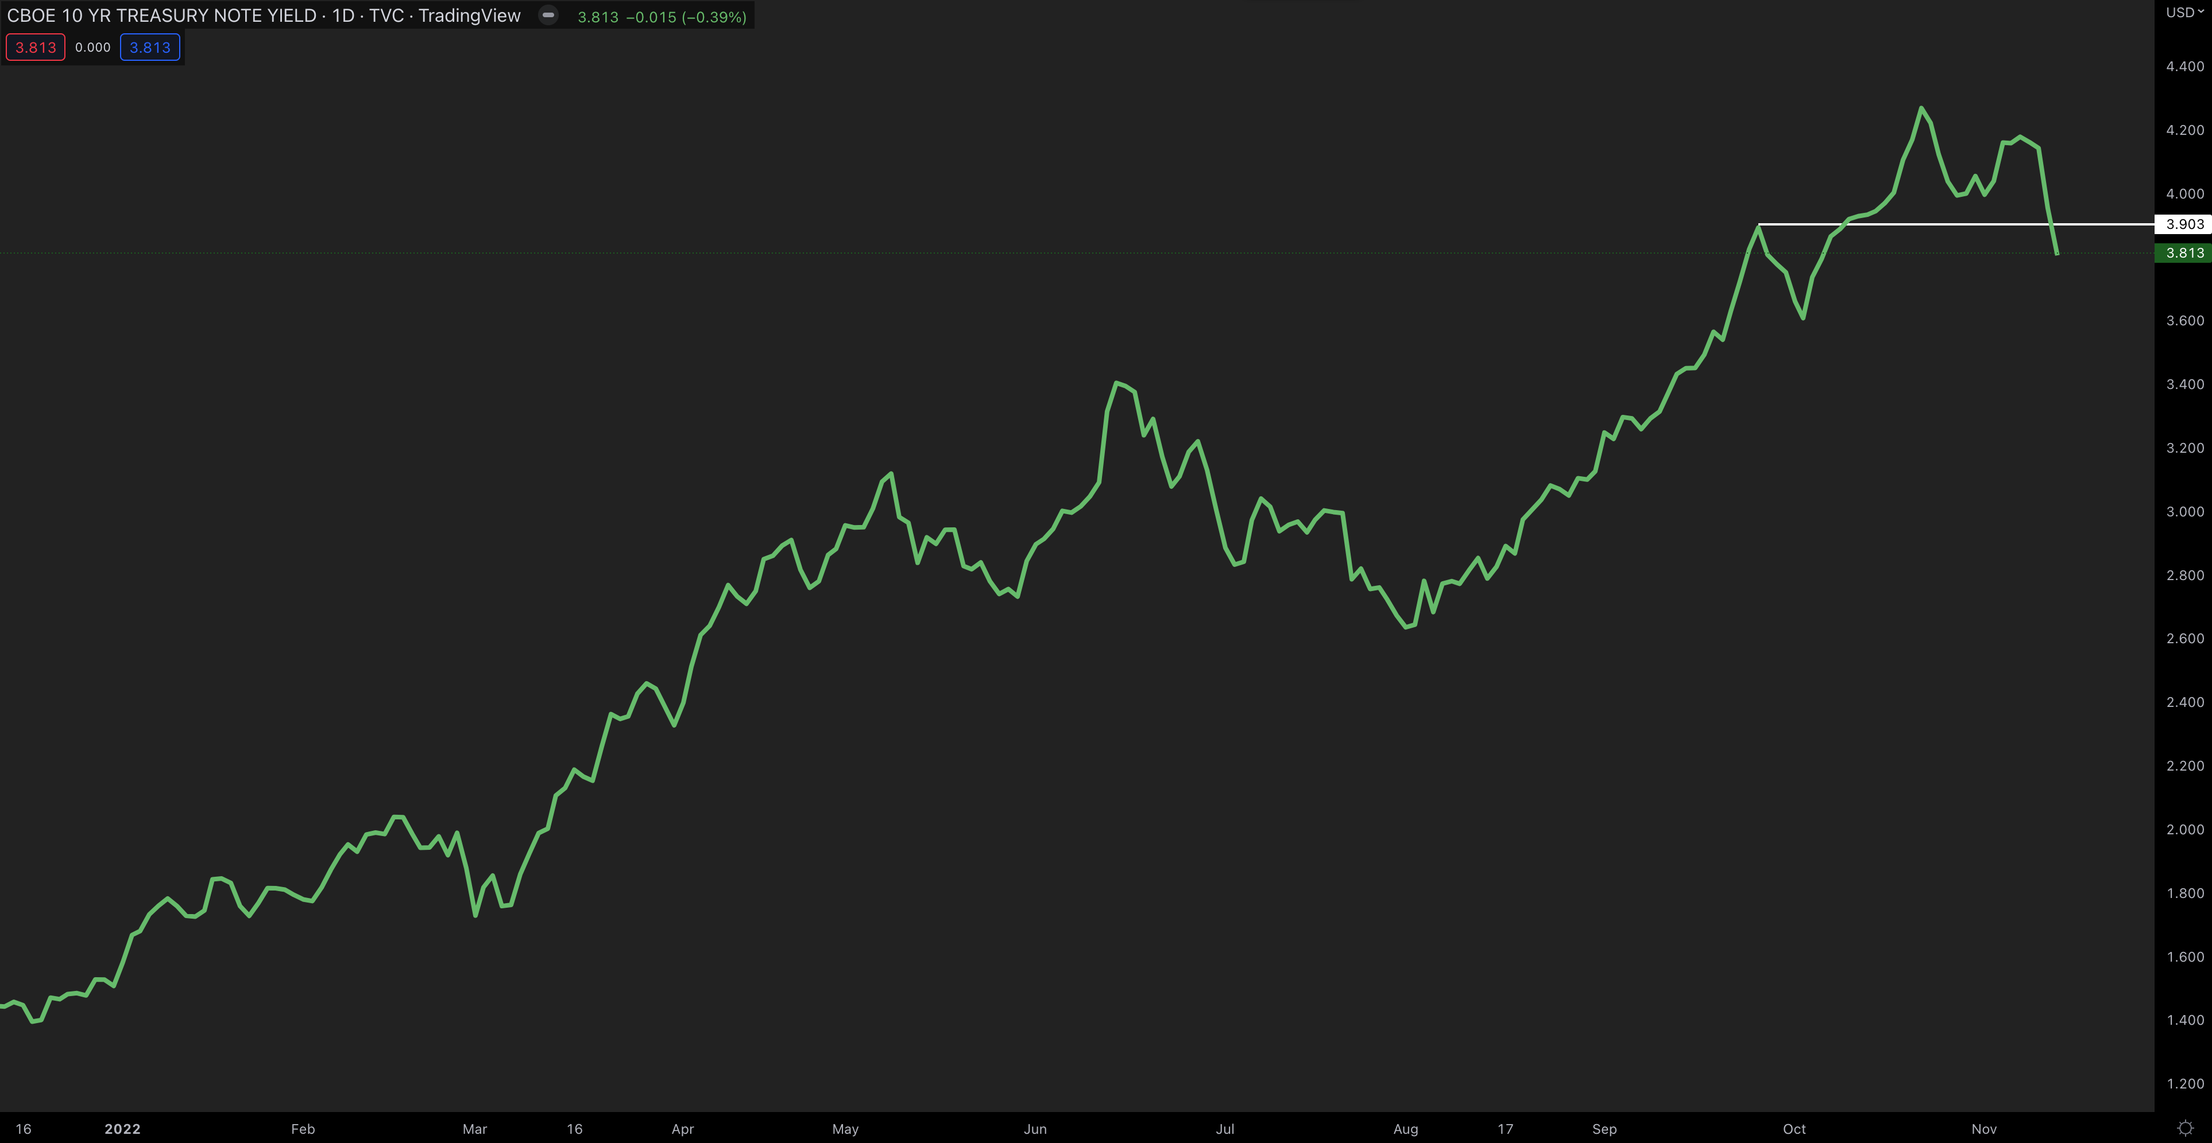Click the Apr label on time axis
The image size is (2212, 1143).
point(683,1129)
